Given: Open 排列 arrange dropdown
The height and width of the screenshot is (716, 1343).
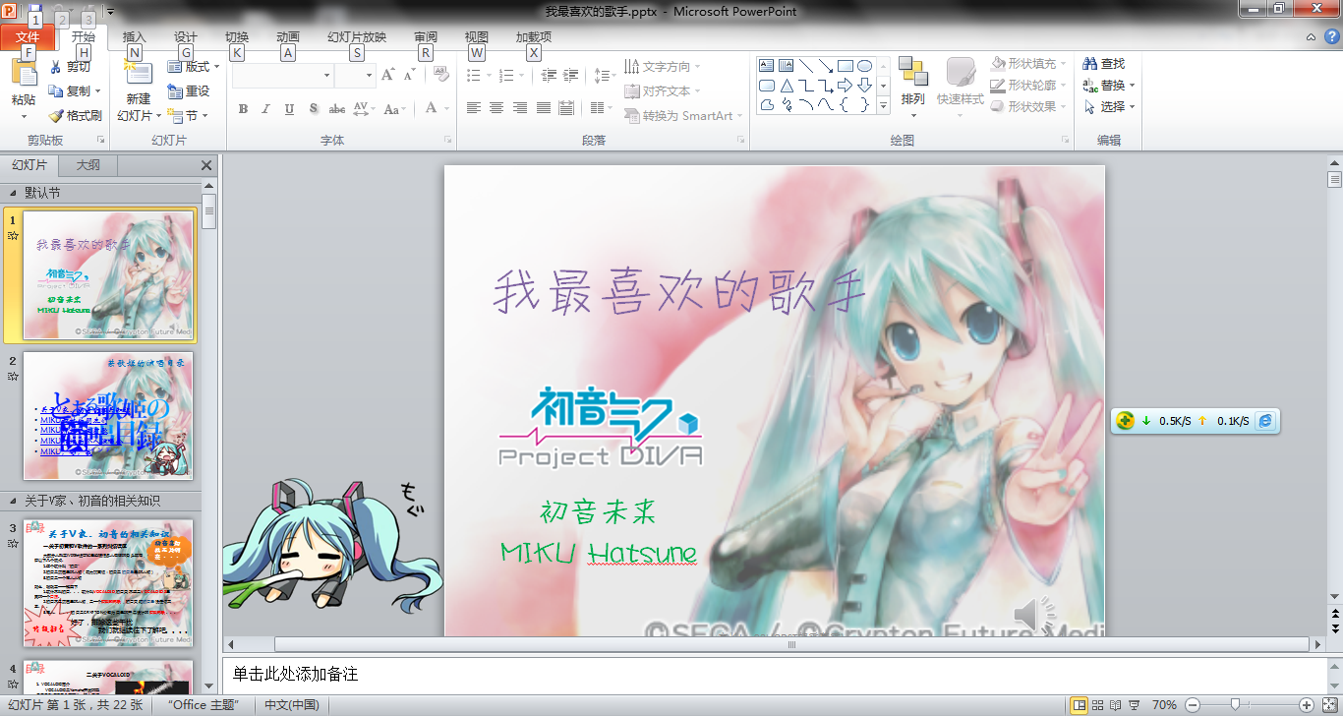Looking at the screenshot, I should click(913, 87).
